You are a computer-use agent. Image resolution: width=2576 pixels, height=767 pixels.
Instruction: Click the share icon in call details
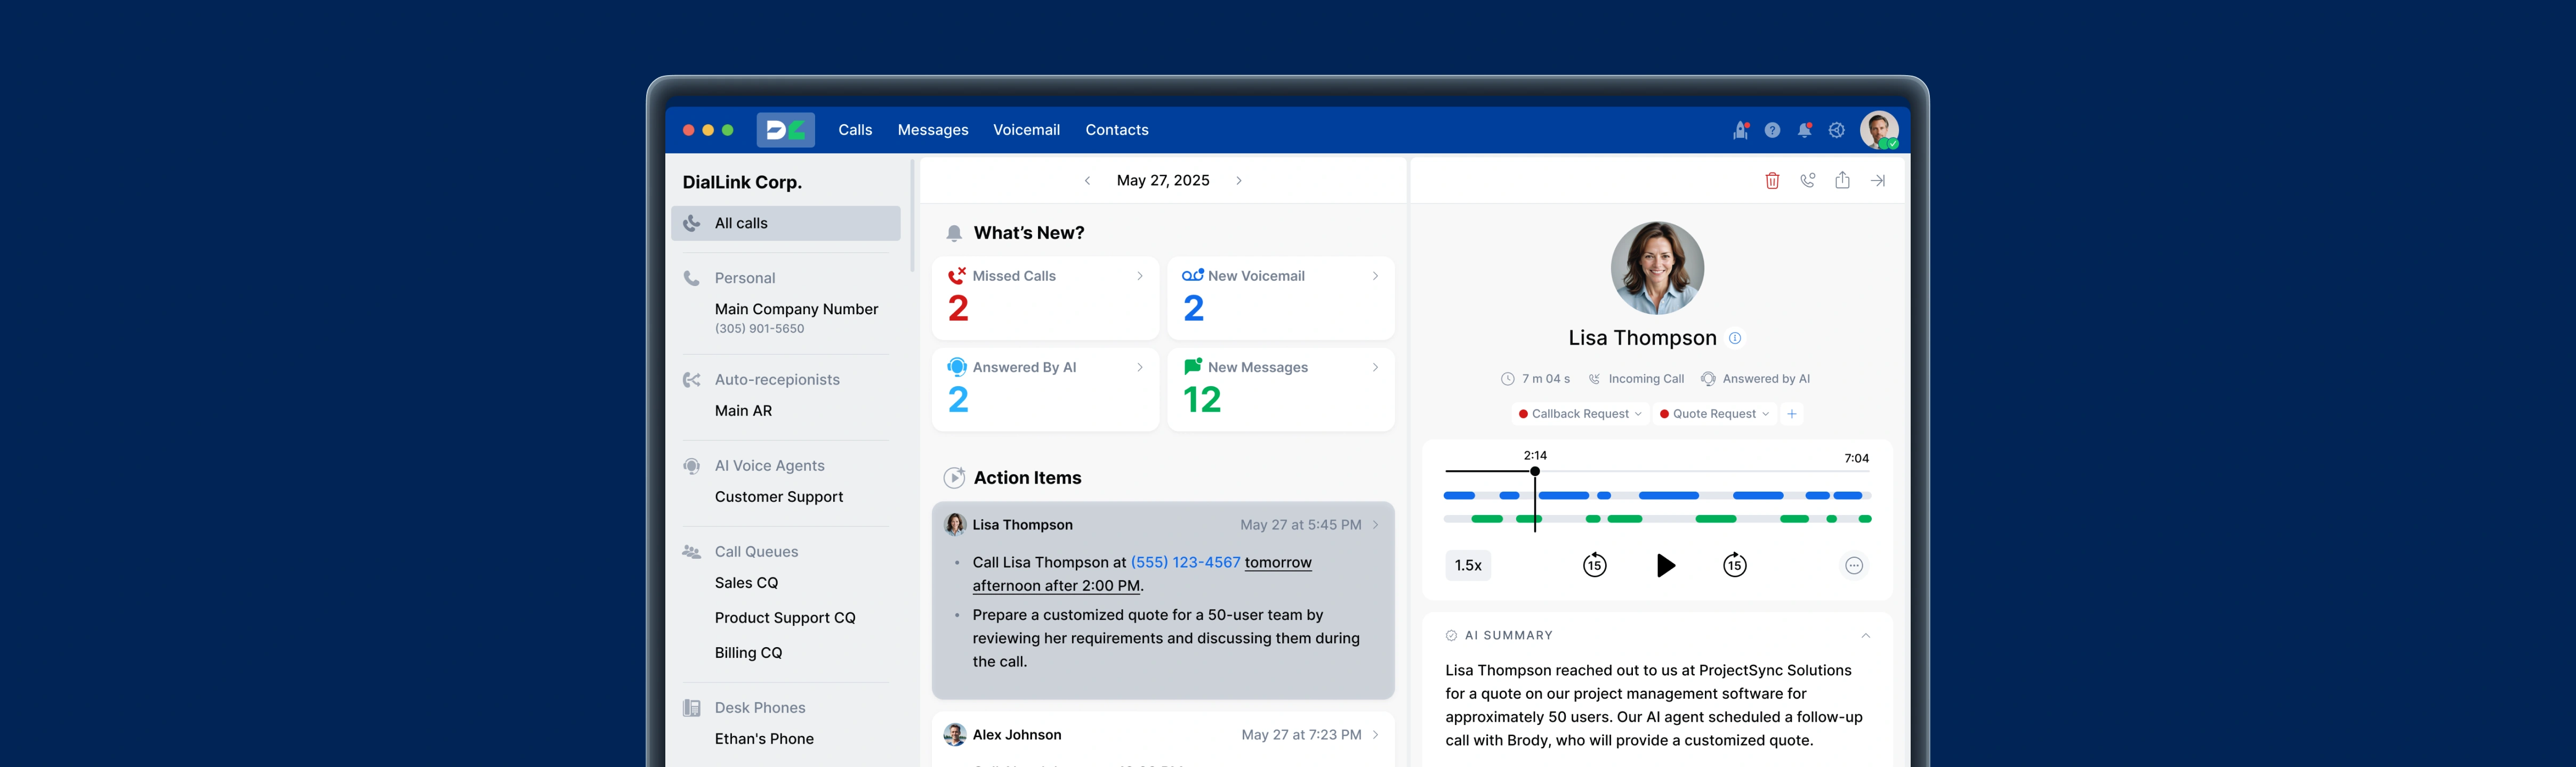[x=1842, y=181]
